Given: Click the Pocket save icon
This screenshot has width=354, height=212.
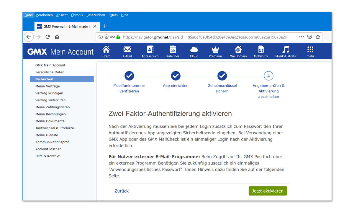Looking at the screenshot, I should (x=310, y=37).
